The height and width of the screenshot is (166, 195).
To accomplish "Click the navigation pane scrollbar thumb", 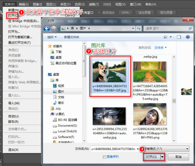I will [84, 61].
